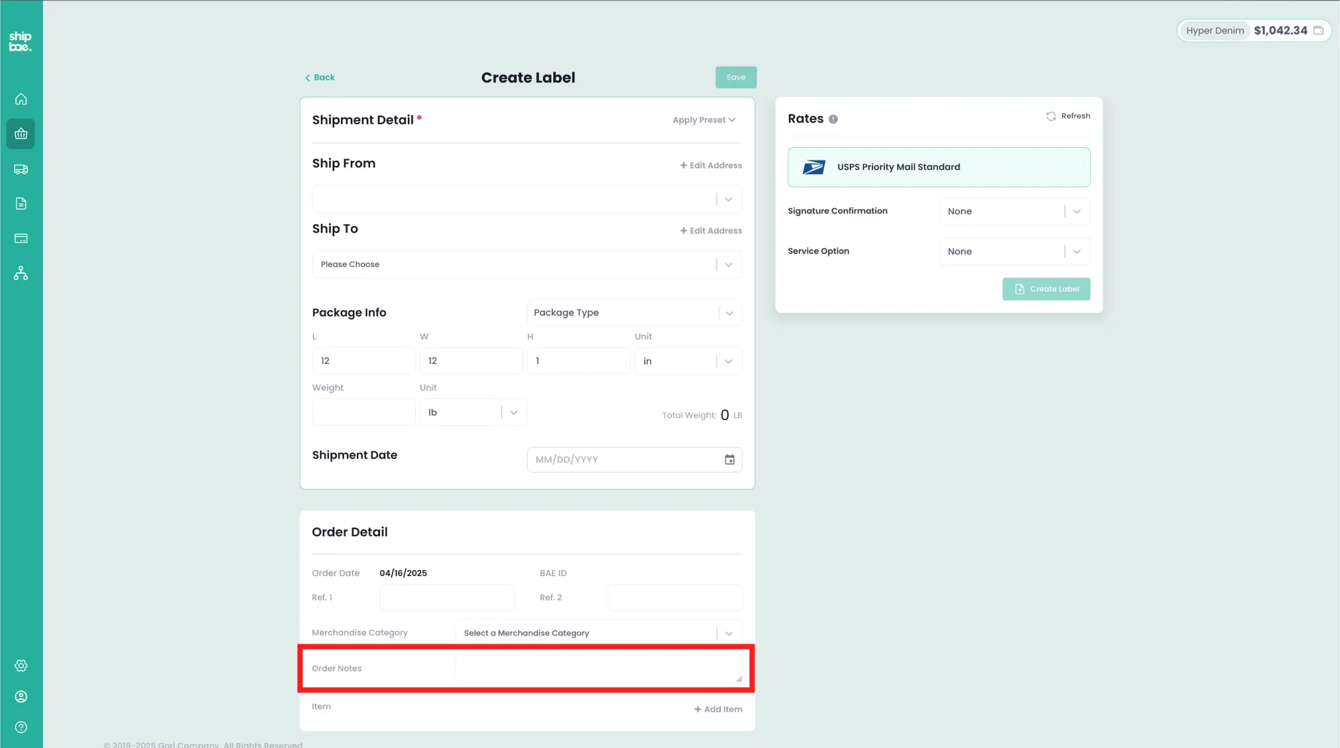Select USPS Priority Mail Standard rate

939,167
